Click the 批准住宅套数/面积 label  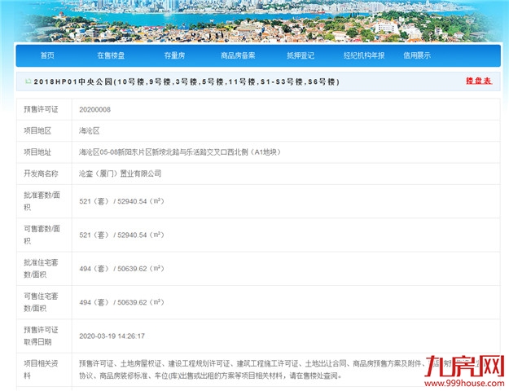pos(41,269)
